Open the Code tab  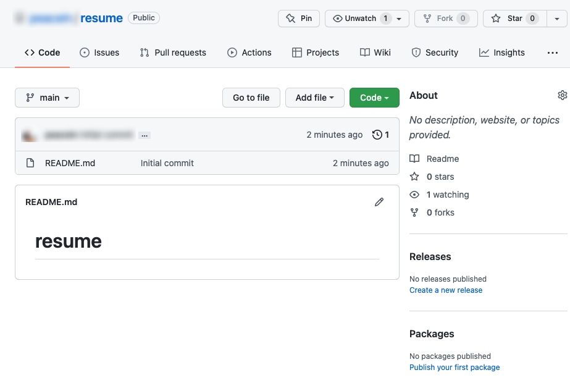click(42, 53)
